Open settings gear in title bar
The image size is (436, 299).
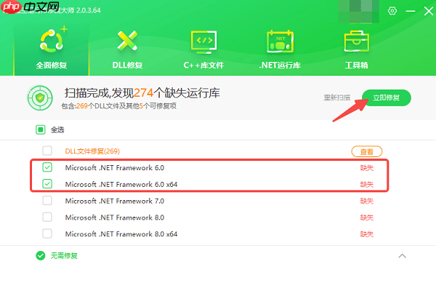392,11
